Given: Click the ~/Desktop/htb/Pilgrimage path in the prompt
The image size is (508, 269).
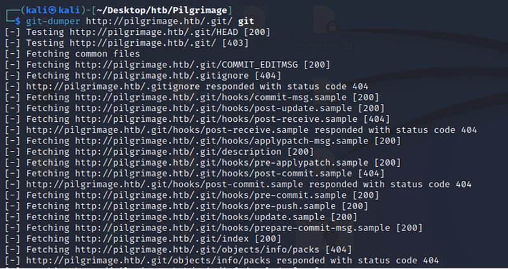Looking at the screenshot, I should pos(162,10).
